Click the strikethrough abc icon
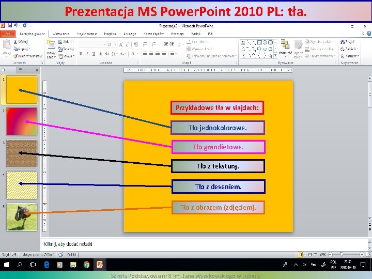 click(107, 54)
